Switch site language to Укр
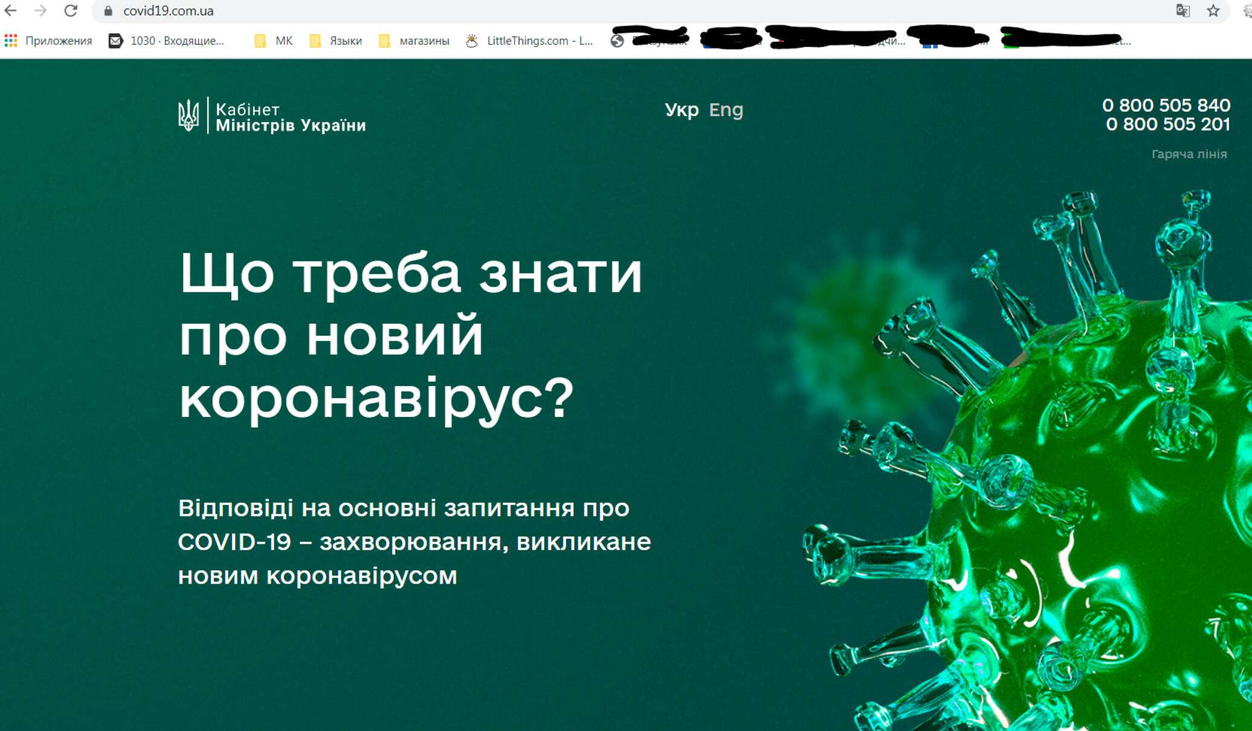This screenshot has width=1252, height=731. (681, 110)
